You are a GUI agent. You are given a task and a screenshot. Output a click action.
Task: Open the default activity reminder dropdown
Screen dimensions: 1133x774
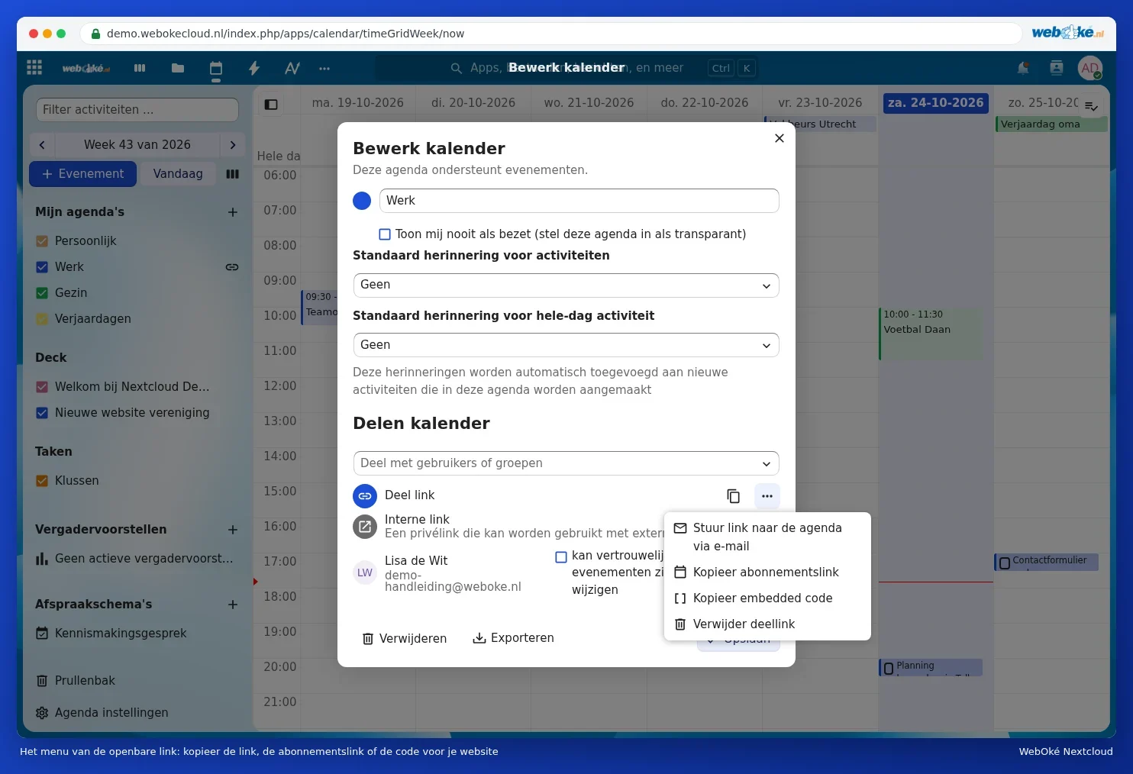[x=566, y=285]
